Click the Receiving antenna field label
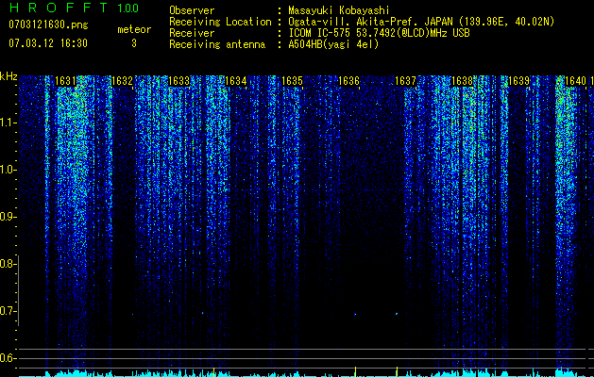Viewport: 594px width, 377px height. [217, 44]
